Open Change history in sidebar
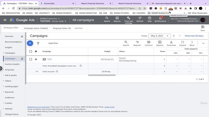The height and width of the screenshot is (117, 209). tap(12, 114)
